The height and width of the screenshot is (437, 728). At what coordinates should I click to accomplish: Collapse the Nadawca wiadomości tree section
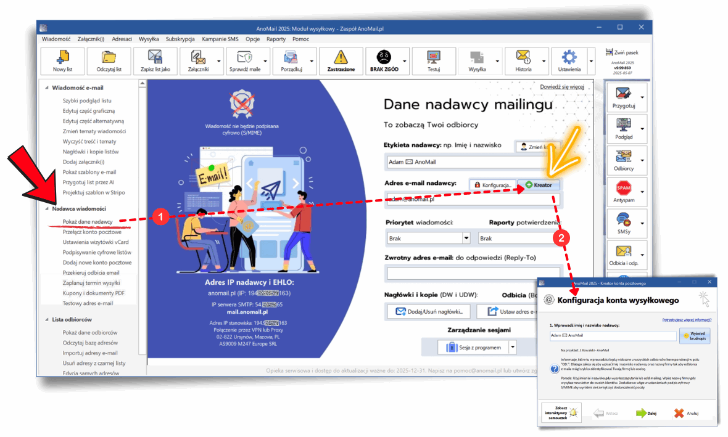click(x=47, y=209)
